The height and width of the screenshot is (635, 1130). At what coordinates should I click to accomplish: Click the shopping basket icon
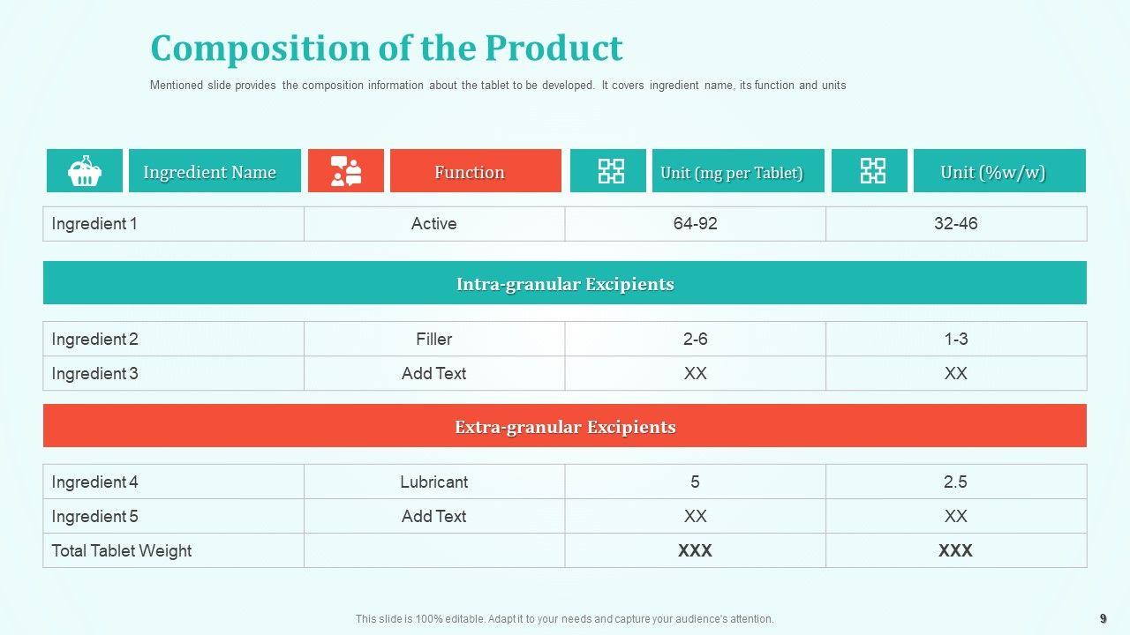pyautogui.click(x=84, y=171)
